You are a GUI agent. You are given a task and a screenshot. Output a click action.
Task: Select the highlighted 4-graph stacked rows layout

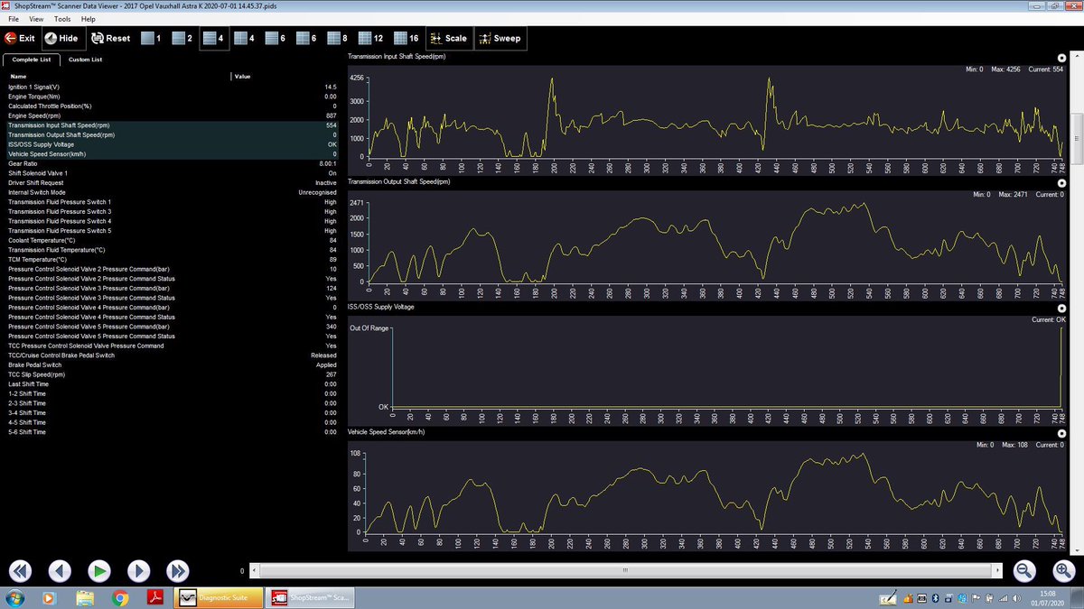214,39
